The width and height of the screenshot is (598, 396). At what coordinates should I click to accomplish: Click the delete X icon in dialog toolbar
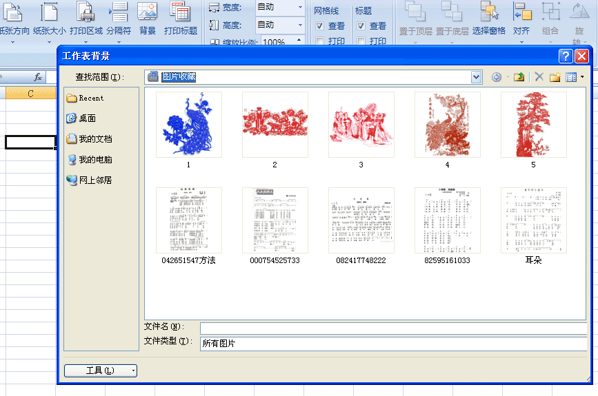click(539, 77)
